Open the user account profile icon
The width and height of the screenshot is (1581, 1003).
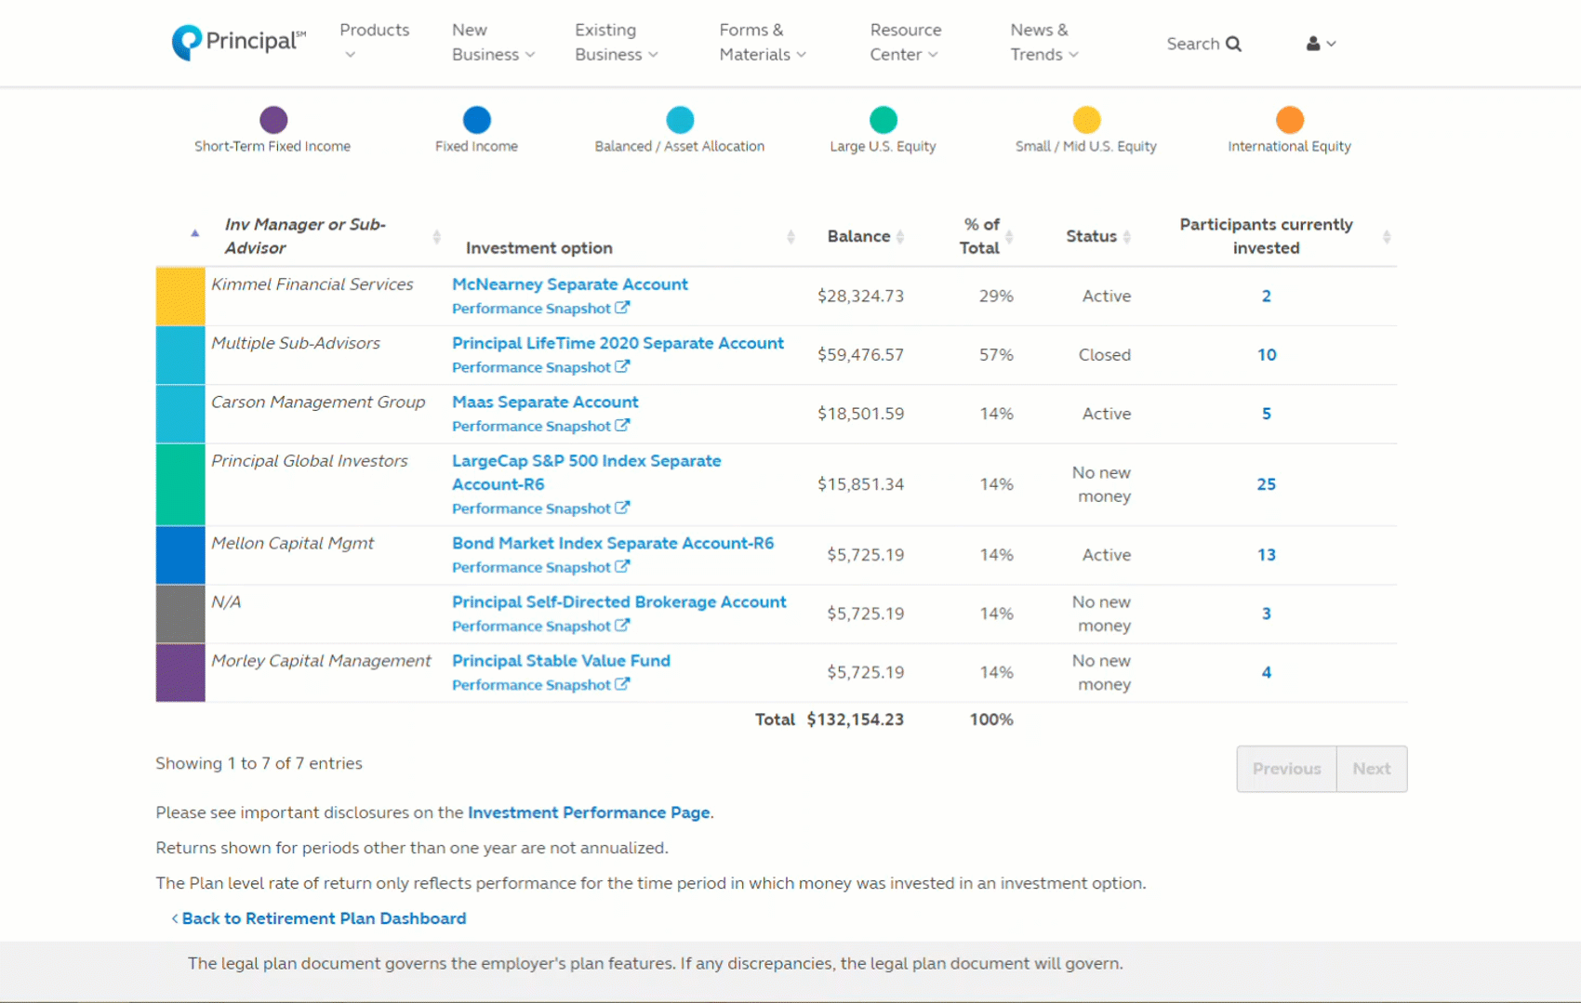[1312, 44]
